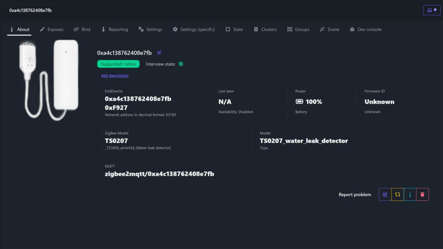Click the red trash remove device icon
Screen dimensions: 443x249
(x=423, y=195)
